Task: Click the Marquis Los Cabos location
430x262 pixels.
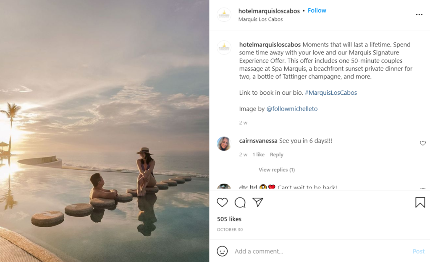Action: tap(260, 19)
